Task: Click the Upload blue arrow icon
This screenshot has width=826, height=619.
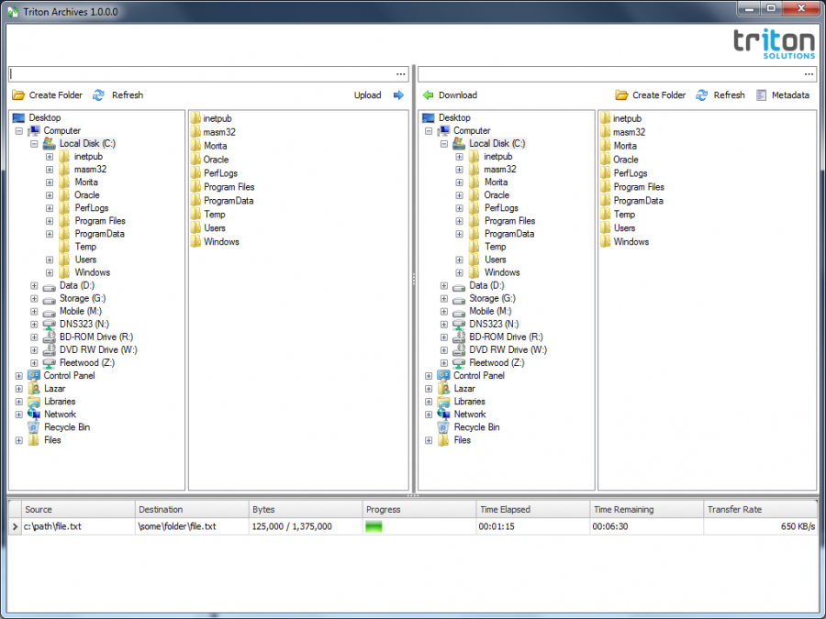Action: [398, 95]
